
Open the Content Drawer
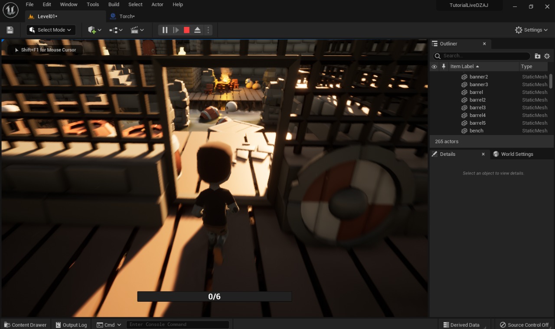[x=25, y=325]
